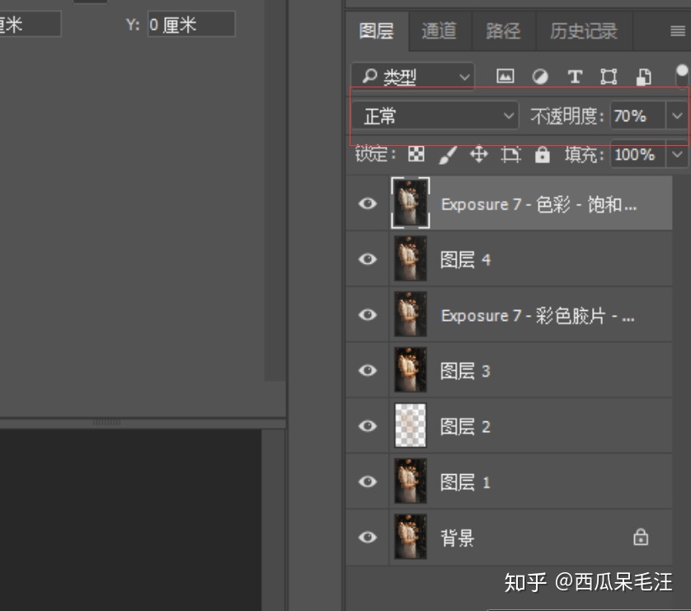
Task: Filter for type layers T icon
Action: click(575, 77)
